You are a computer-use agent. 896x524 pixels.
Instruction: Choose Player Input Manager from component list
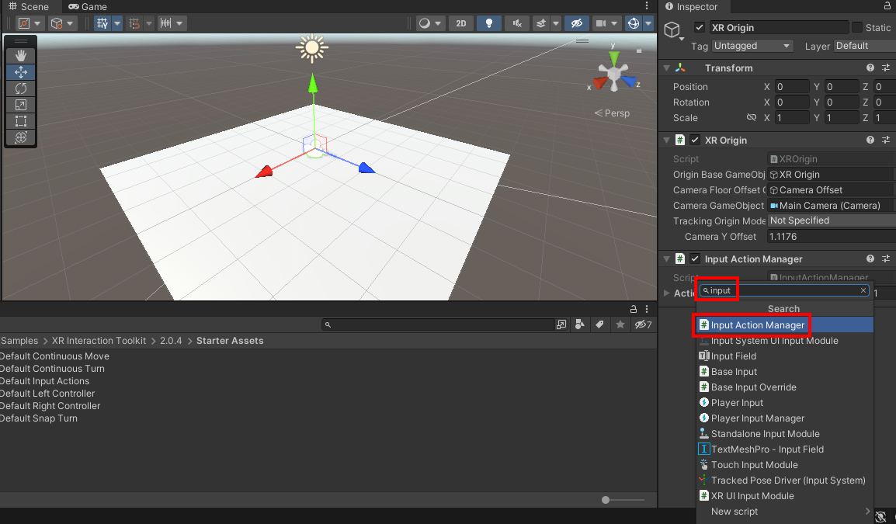tap(757, 418)
